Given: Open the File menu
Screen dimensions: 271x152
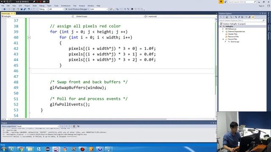Looking at the screenshot, I should (3, 5).
